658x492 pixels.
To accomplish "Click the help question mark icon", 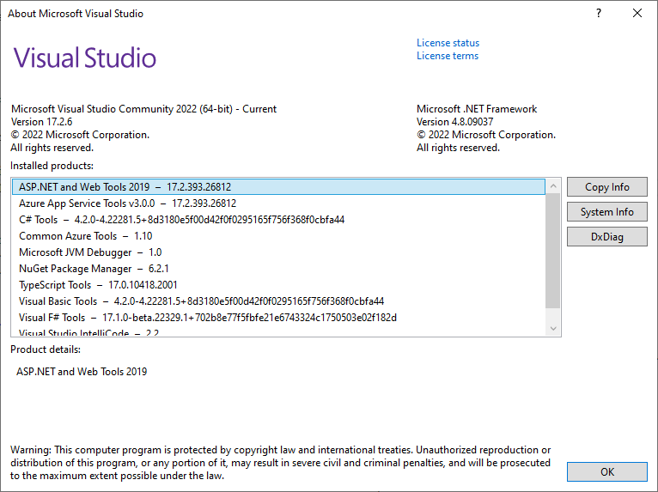I will tap(599, 14).
